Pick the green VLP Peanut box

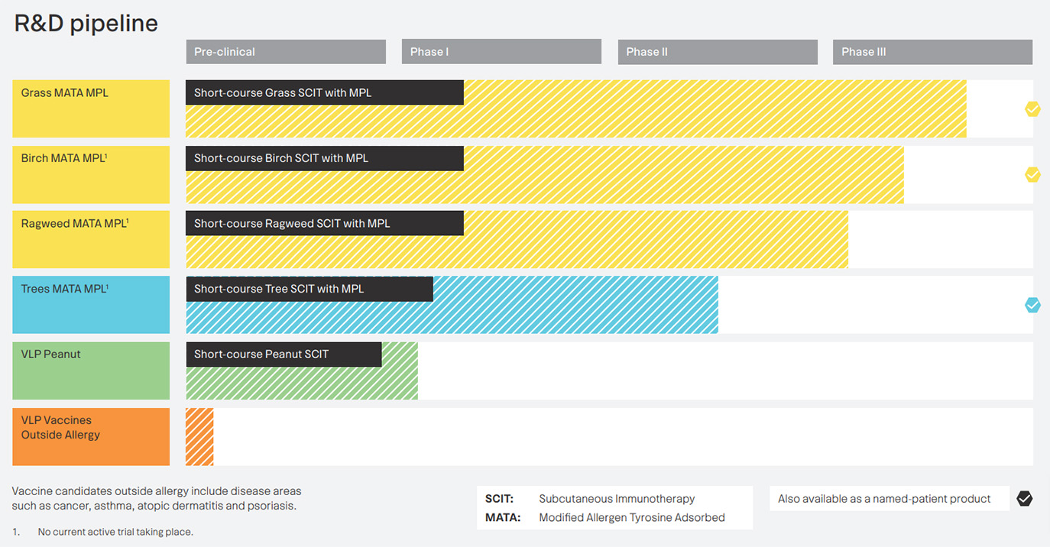[91, 371]
